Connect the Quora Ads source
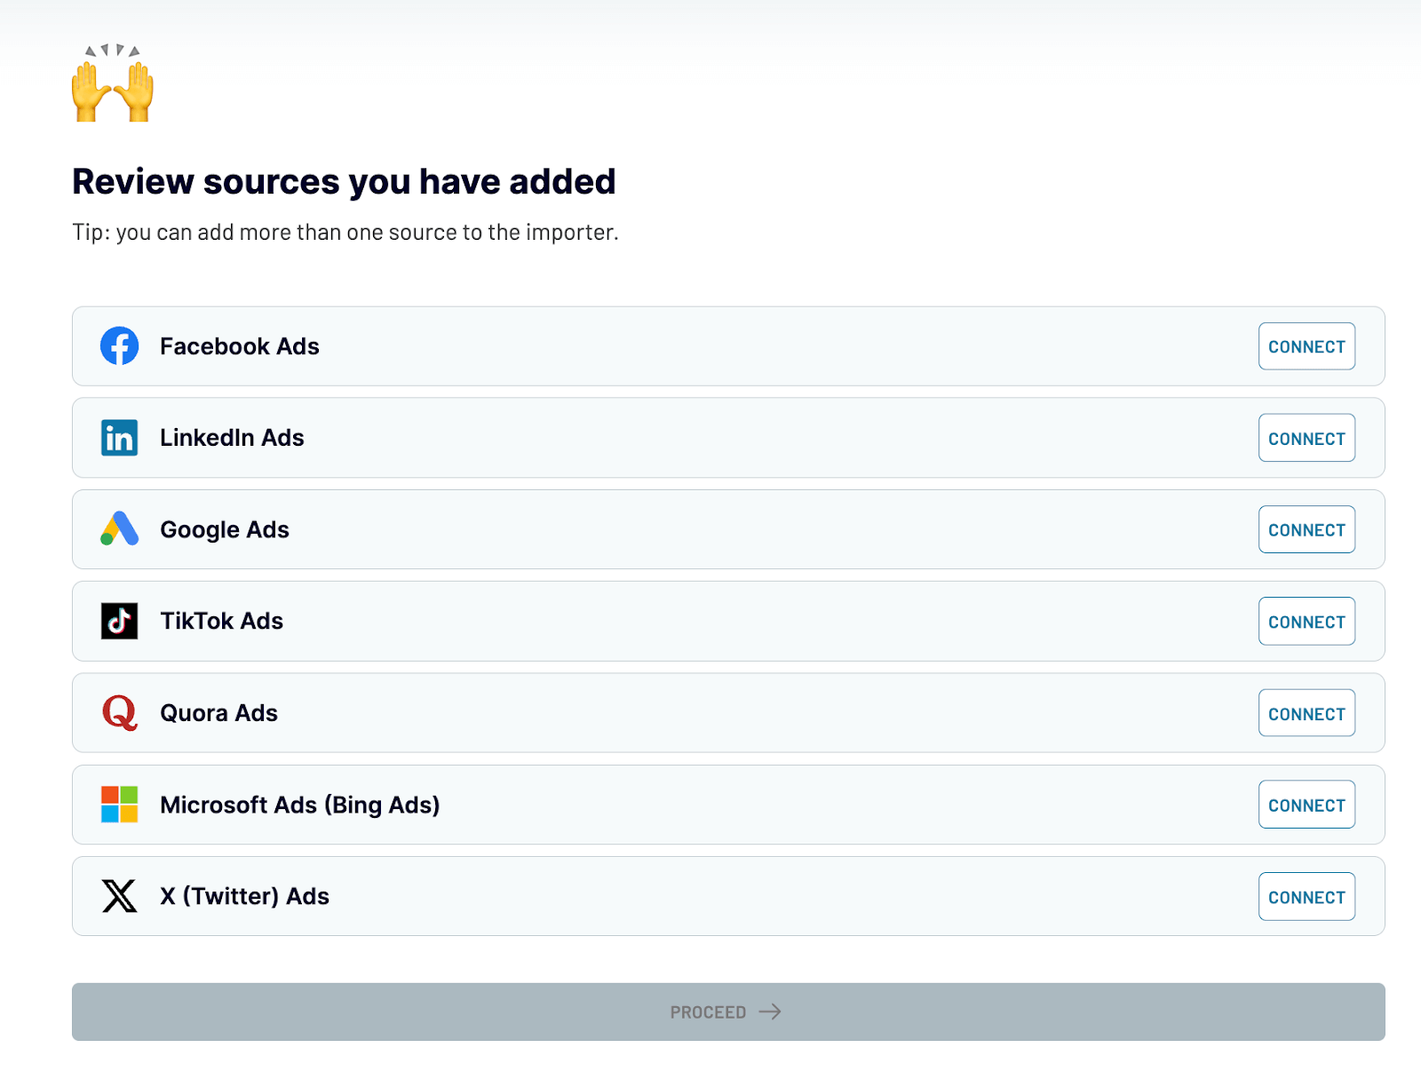Viewport: 1421px width, 1087px height. tap(1306, 713)
